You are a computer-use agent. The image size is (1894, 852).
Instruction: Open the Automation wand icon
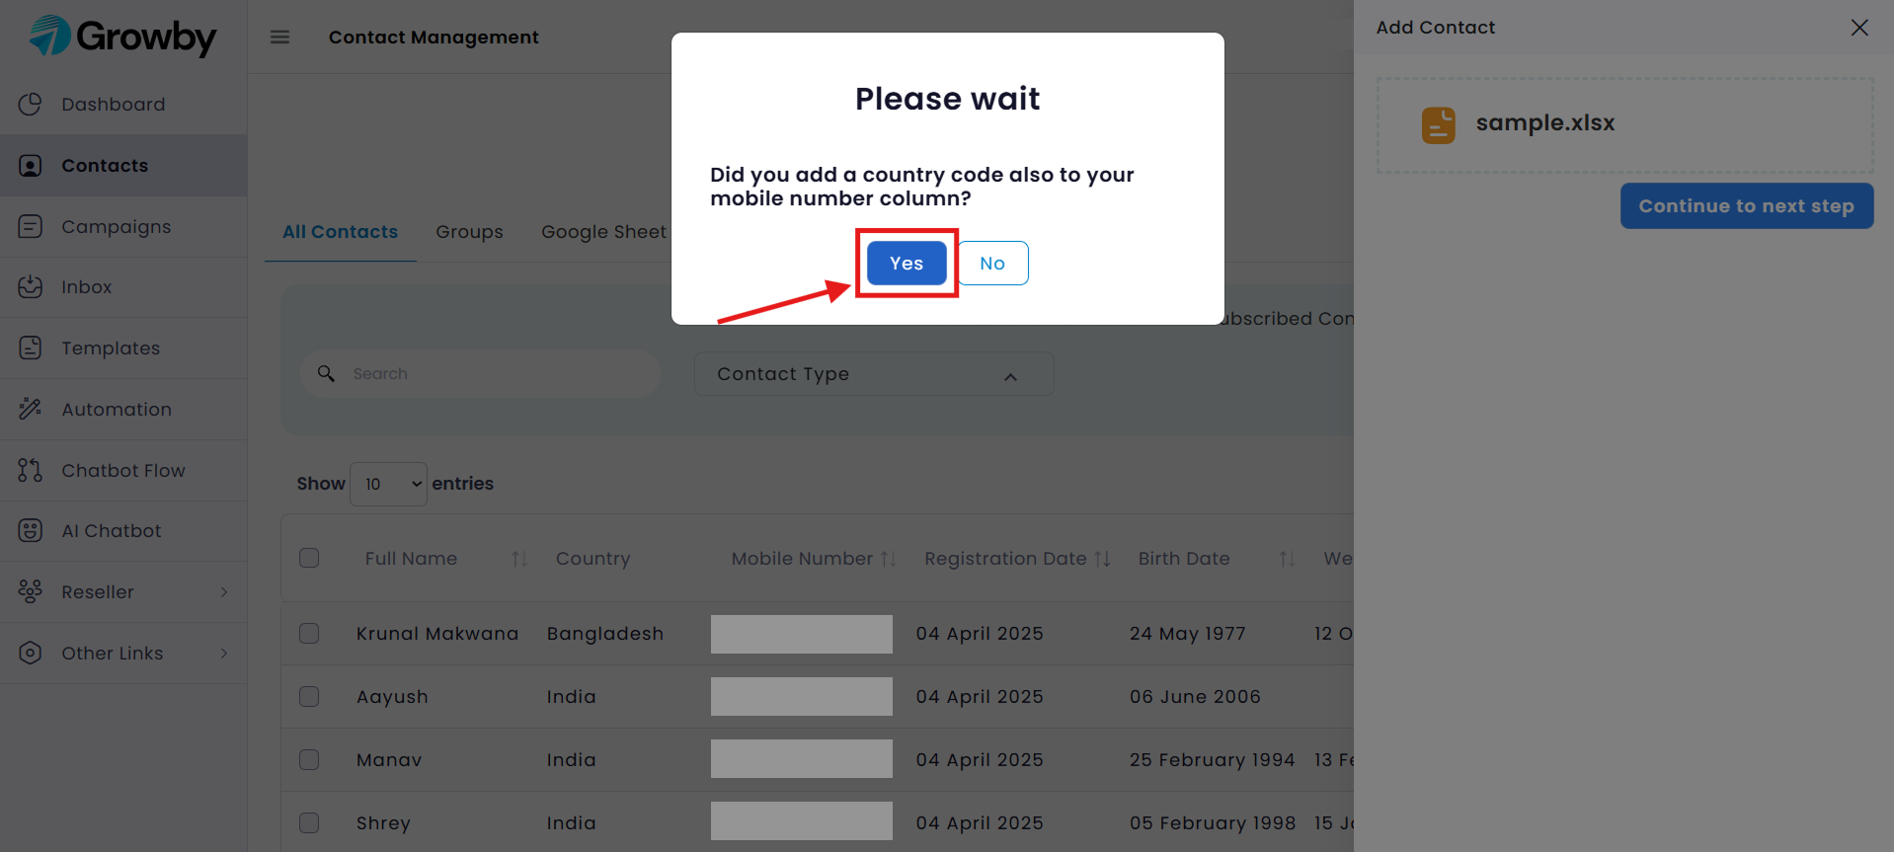point(31,409)
